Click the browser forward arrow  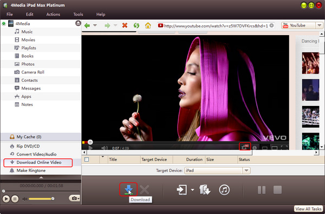click(x=107, y=25)
